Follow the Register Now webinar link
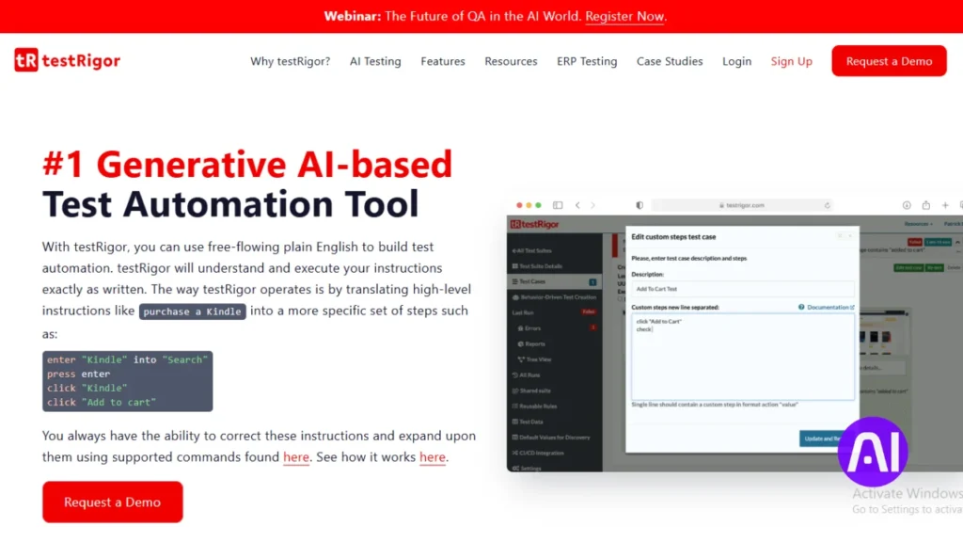 point(624,16)
